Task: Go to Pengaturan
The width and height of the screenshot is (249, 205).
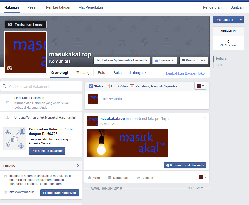Action: click(x=212, y=7)
